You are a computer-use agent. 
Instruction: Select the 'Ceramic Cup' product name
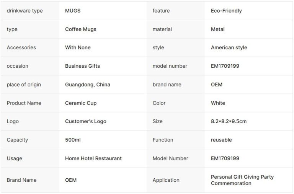[81, 103]
